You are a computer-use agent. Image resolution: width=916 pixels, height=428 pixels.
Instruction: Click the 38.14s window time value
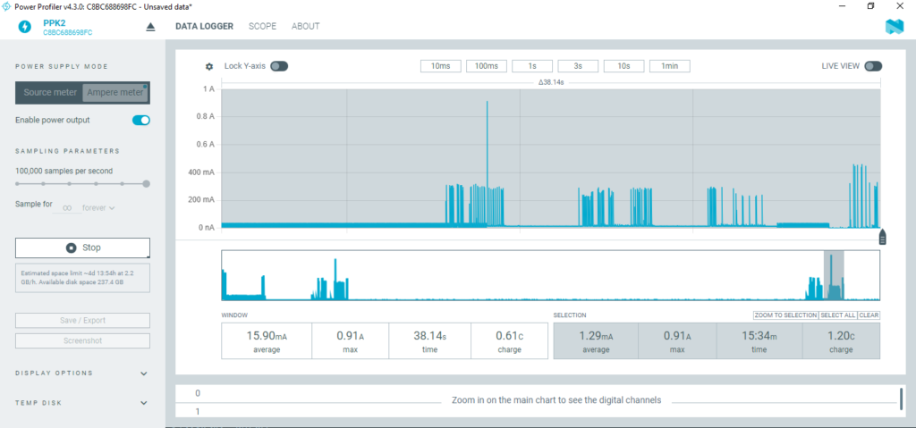pos(428,336)
